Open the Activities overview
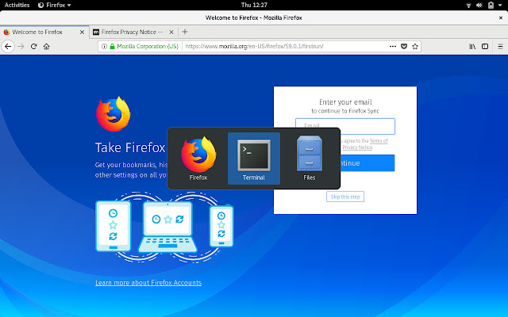 [x=17, y=5]
